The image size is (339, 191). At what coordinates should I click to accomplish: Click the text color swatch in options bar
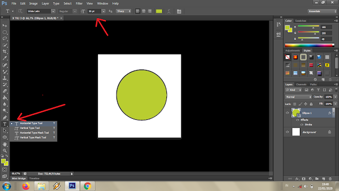click(x=159, y=11)
